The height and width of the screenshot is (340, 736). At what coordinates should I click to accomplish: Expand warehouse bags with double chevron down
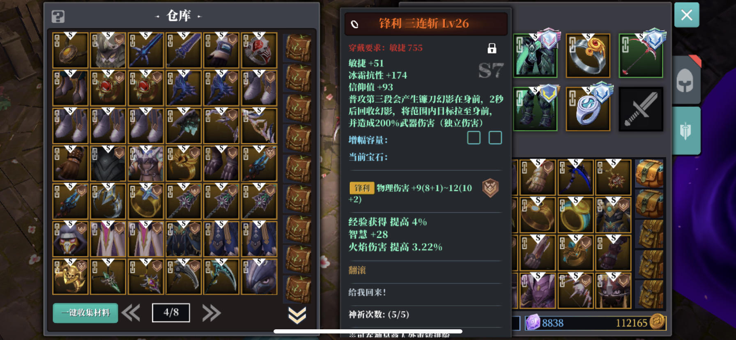tap(297, 315)
